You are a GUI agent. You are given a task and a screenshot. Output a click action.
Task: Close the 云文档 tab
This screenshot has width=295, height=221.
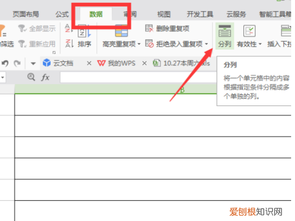pyautogui.click(x=89, y=63)
